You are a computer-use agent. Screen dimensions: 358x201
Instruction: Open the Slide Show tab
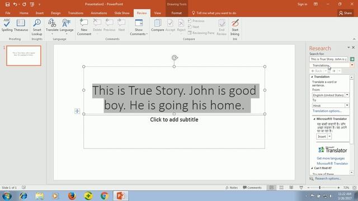(122, 13)
